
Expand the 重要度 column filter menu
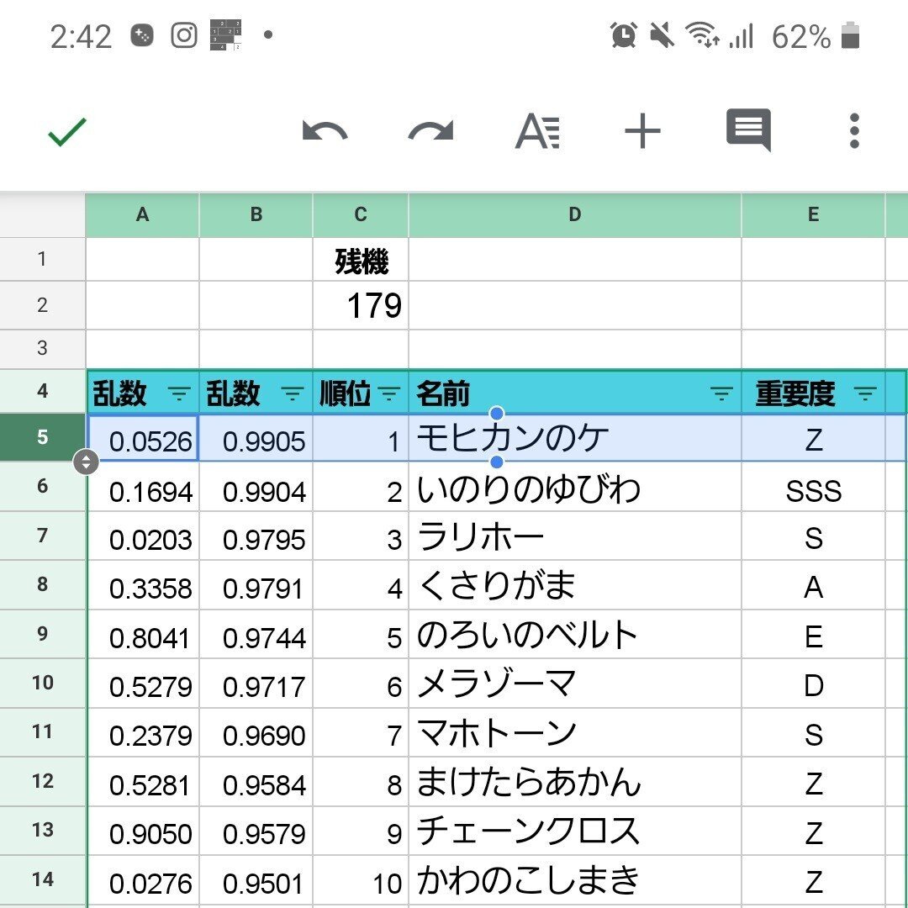(x=865, y=393)
